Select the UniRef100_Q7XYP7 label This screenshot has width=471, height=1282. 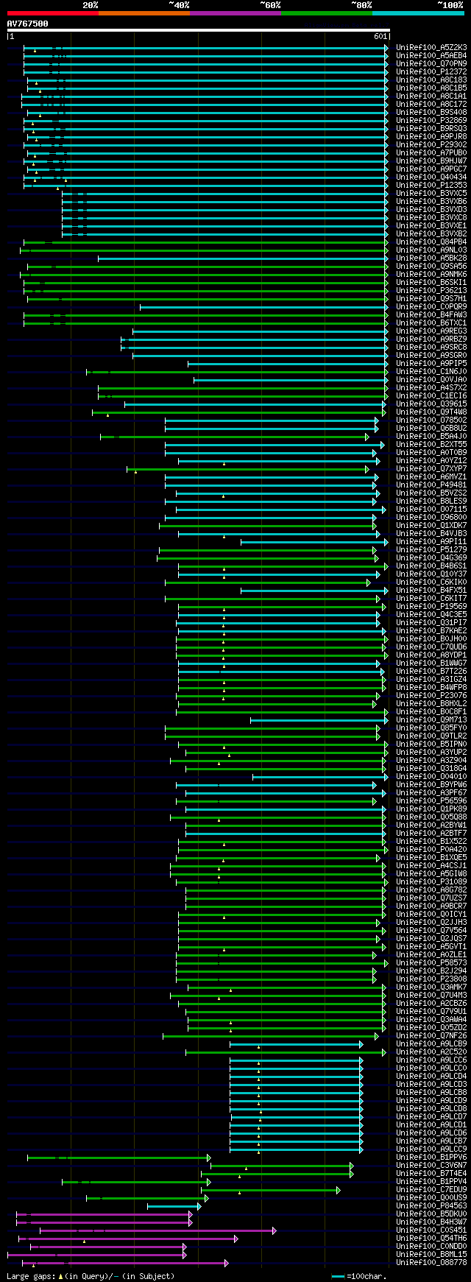coord(431,469)
